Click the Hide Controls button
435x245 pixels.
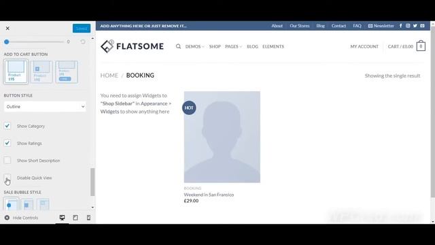tap(21, 218)
